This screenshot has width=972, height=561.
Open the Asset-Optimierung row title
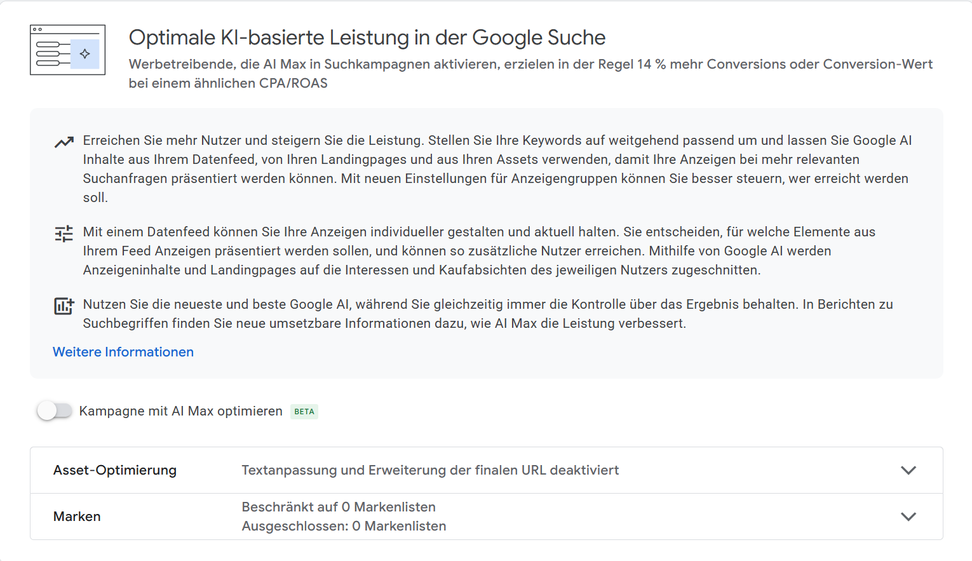115,470
